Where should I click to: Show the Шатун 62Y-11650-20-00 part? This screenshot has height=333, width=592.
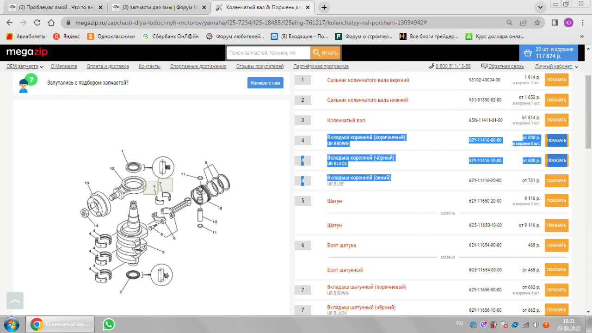pos(556,201)
